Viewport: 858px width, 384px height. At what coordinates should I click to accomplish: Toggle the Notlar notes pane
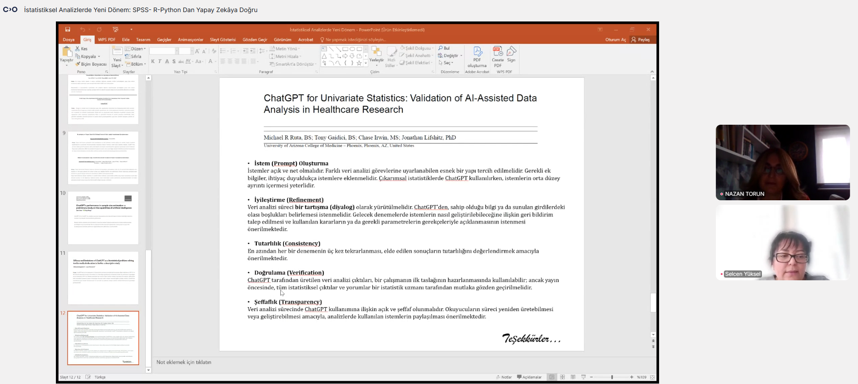504,377
